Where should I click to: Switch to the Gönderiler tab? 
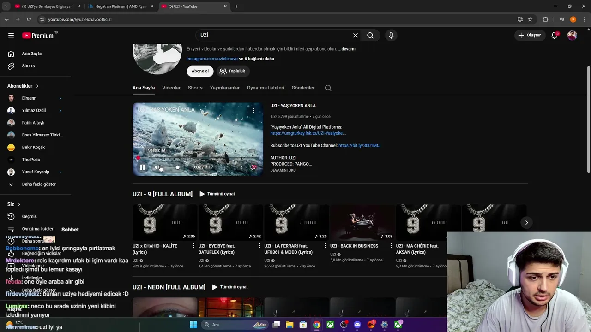[x=303, y=88]
